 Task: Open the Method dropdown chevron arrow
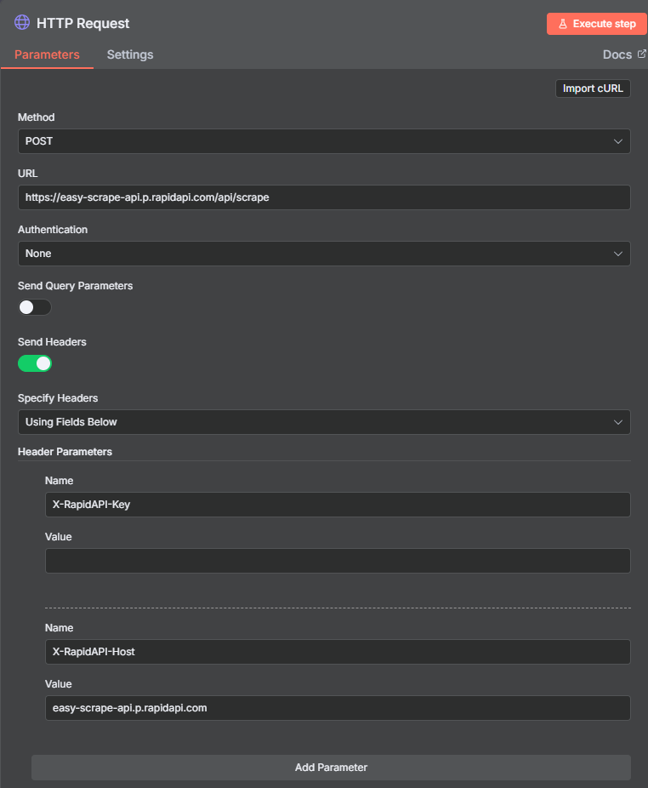tap(618, 141)
